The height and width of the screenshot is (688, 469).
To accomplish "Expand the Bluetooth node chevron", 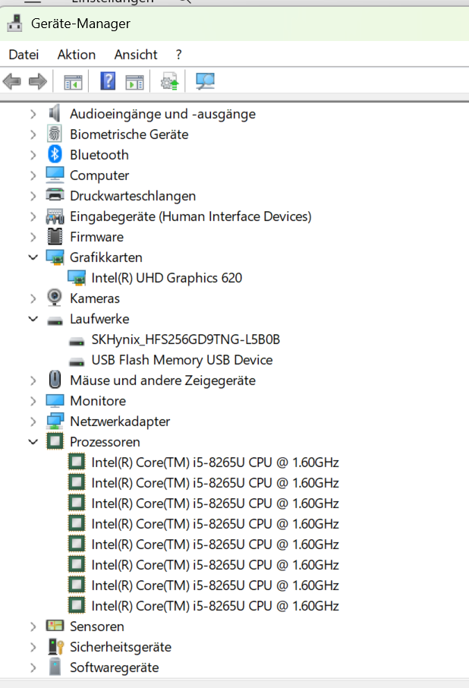I will point(33,155).
